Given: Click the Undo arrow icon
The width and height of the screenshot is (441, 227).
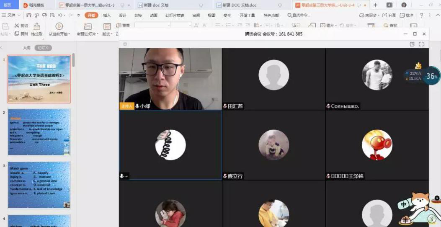Looking at the screenshot, I should click(60, 15).
